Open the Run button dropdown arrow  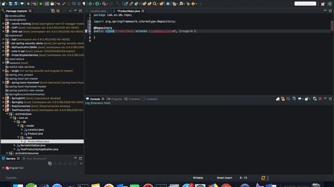click(100, 4)
